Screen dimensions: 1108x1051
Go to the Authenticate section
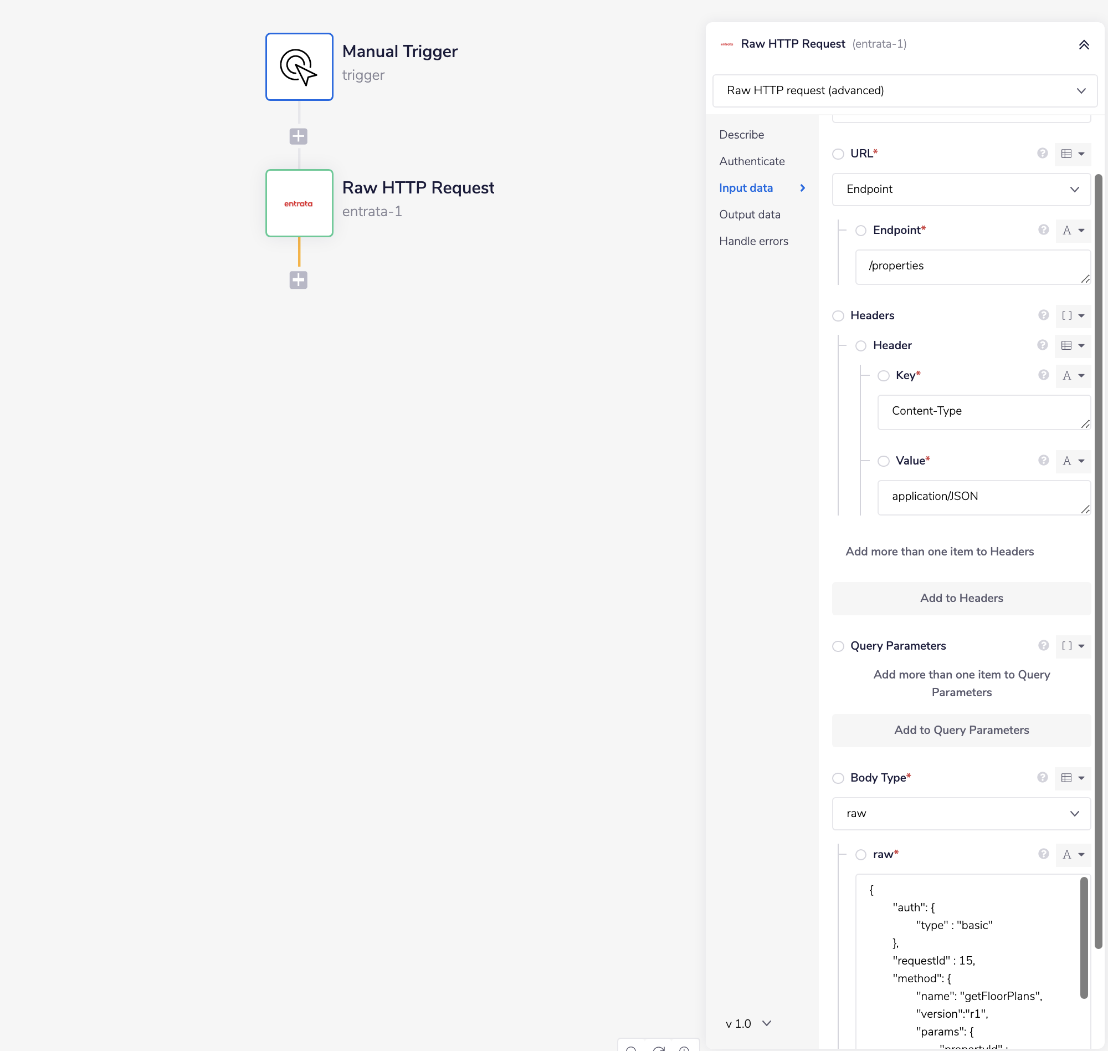751,161
